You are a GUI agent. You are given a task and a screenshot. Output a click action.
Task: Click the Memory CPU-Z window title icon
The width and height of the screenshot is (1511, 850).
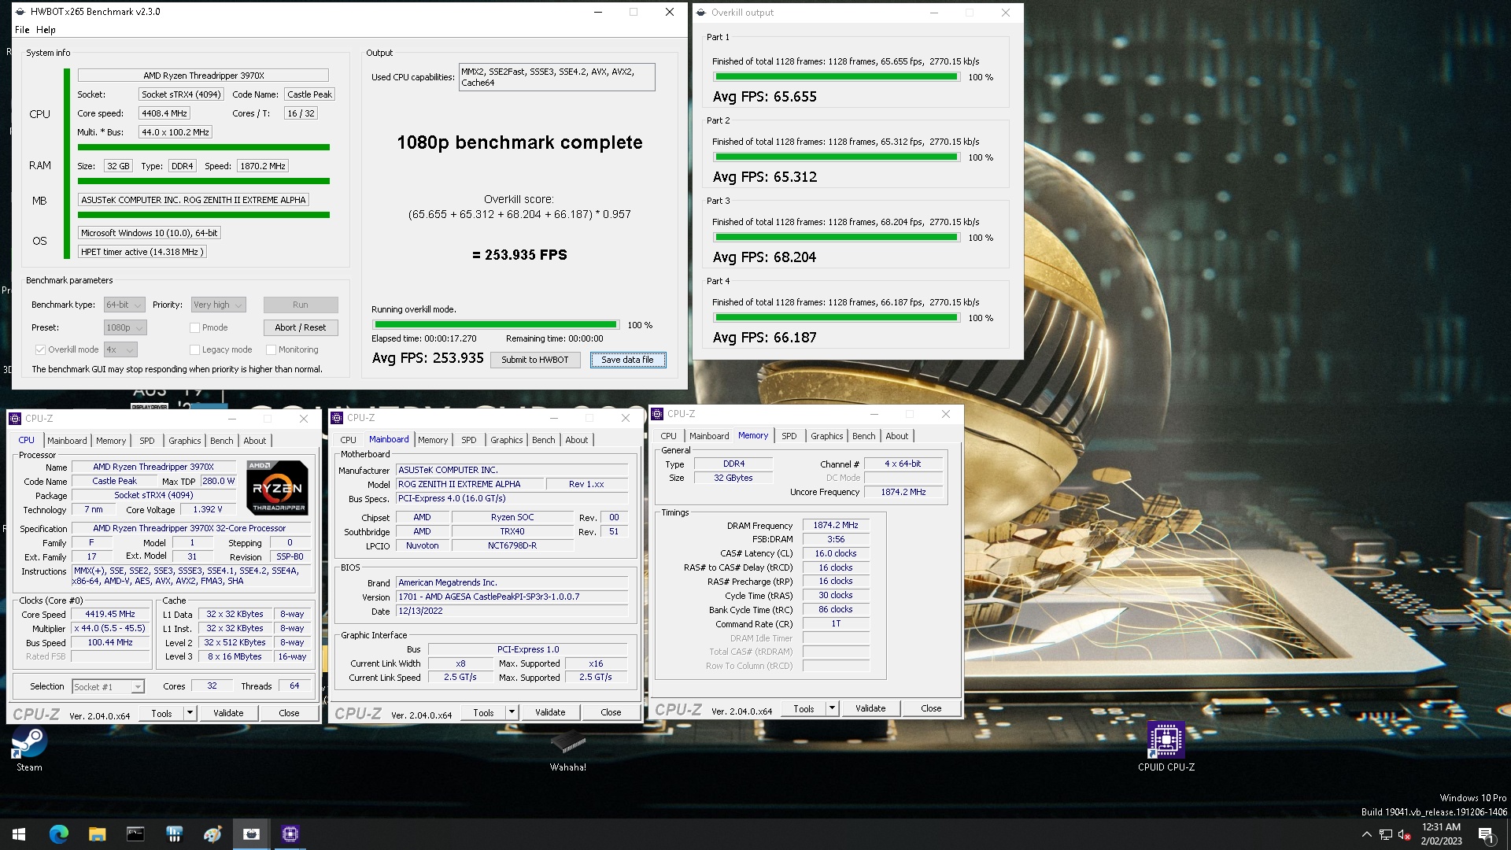pyautogui.click(x=657, y=414)
